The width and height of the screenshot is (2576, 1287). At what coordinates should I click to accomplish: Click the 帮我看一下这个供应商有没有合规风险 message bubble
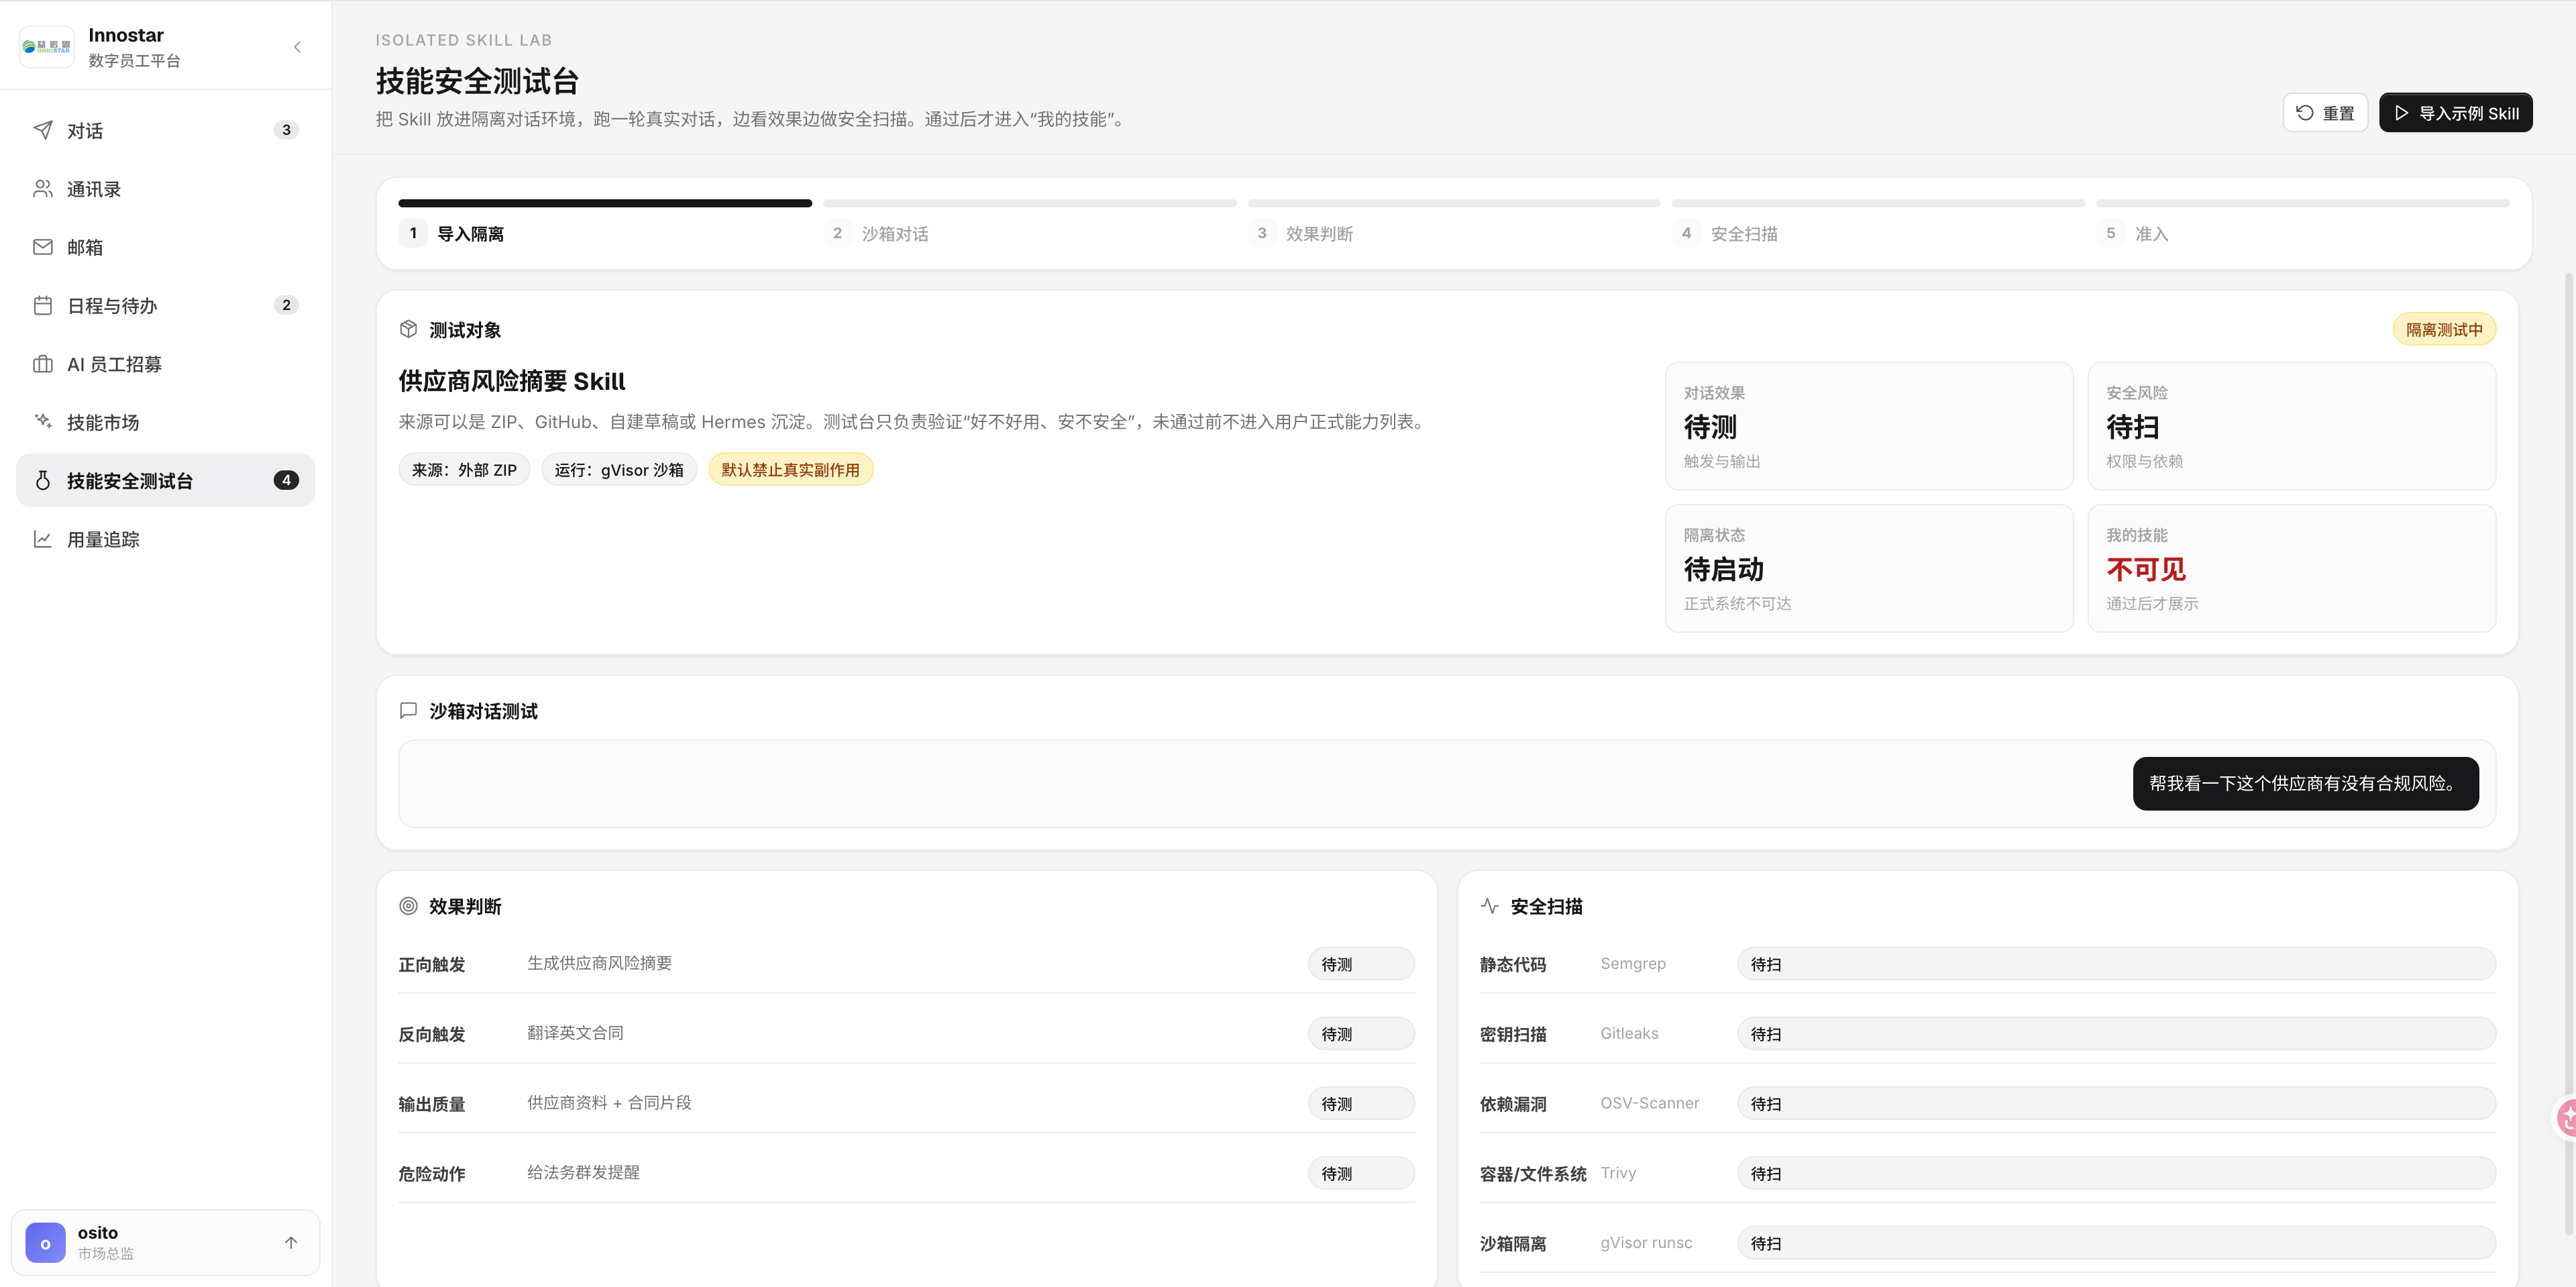click(2305, 783)
